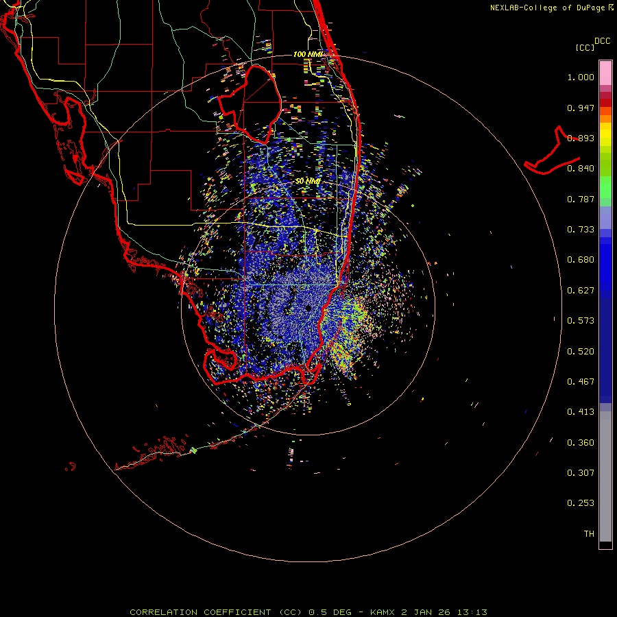The width and height of the screenshot is (617, 617).
Task: Click the 0.467 scale value
Action: 581,382
